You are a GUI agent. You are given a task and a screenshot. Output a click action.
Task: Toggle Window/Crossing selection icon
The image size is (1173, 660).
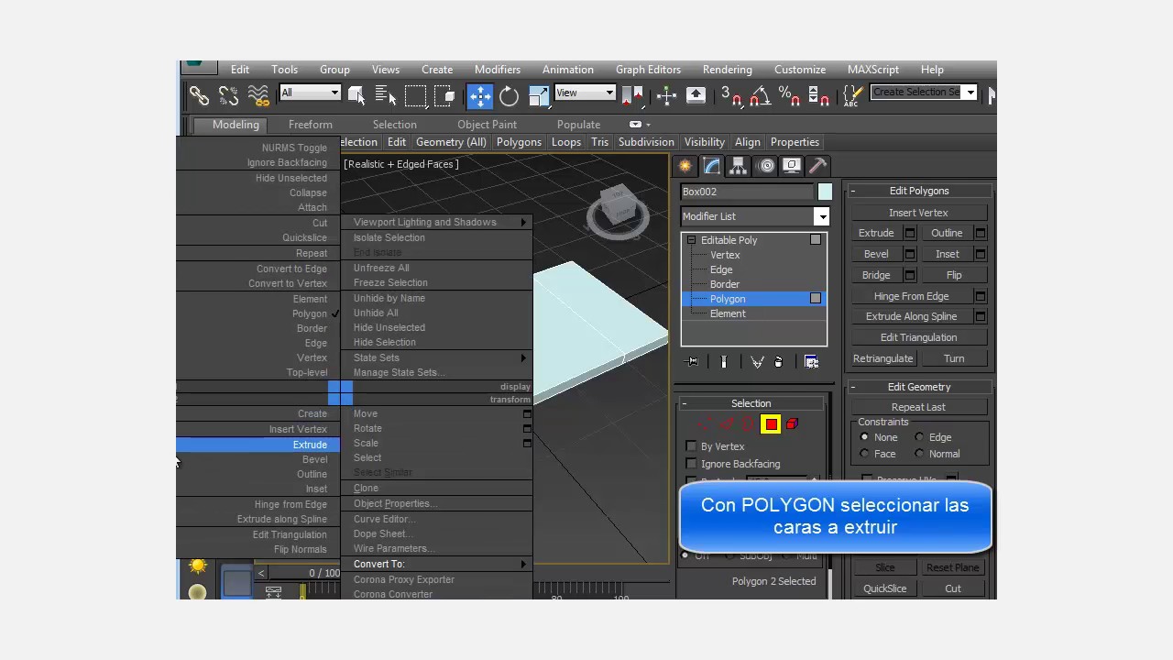[444, 94]
